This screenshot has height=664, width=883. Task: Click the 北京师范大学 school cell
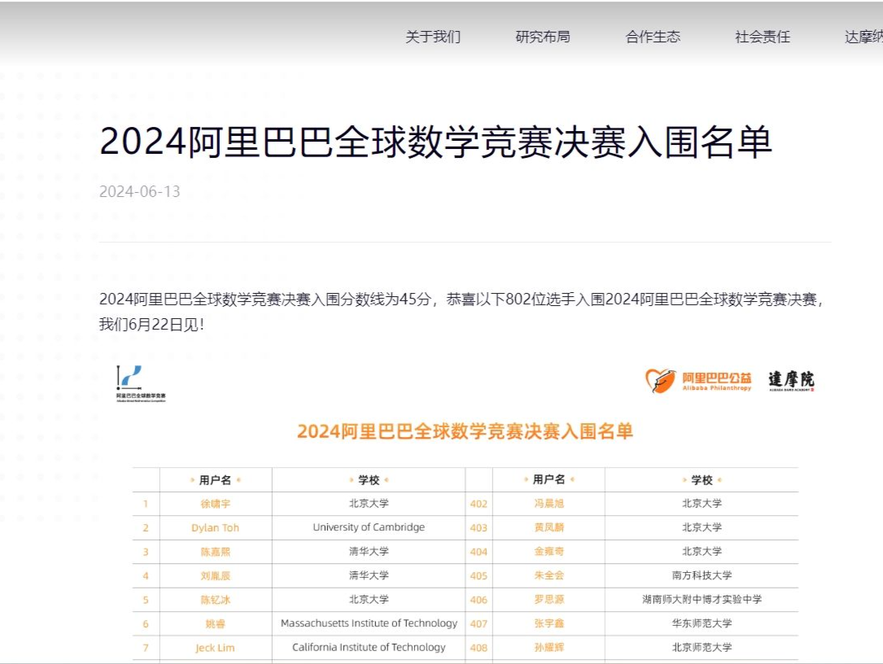tap(702, 647)
